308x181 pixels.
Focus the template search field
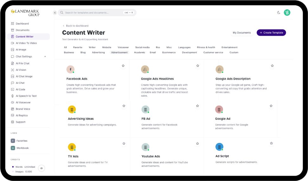(97, 13)
